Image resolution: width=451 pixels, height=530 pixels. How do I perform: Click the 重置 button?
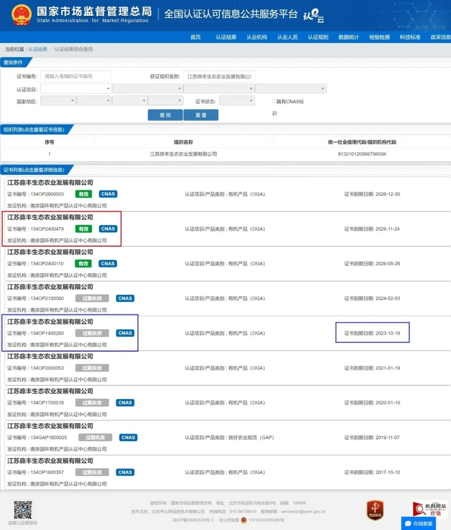[x=201, y=115]
